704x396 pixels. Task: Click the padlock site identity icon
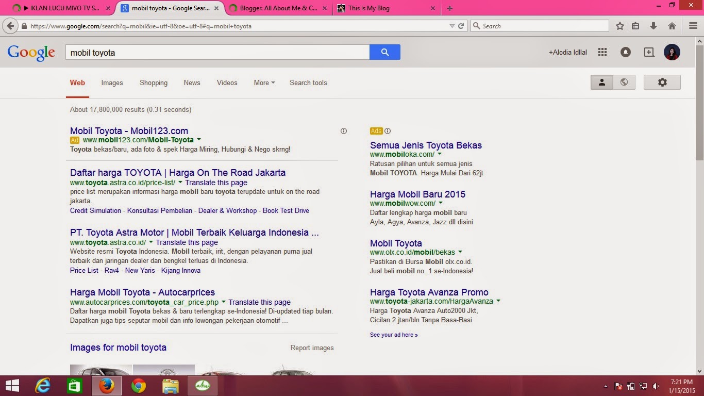coord(24,26)
